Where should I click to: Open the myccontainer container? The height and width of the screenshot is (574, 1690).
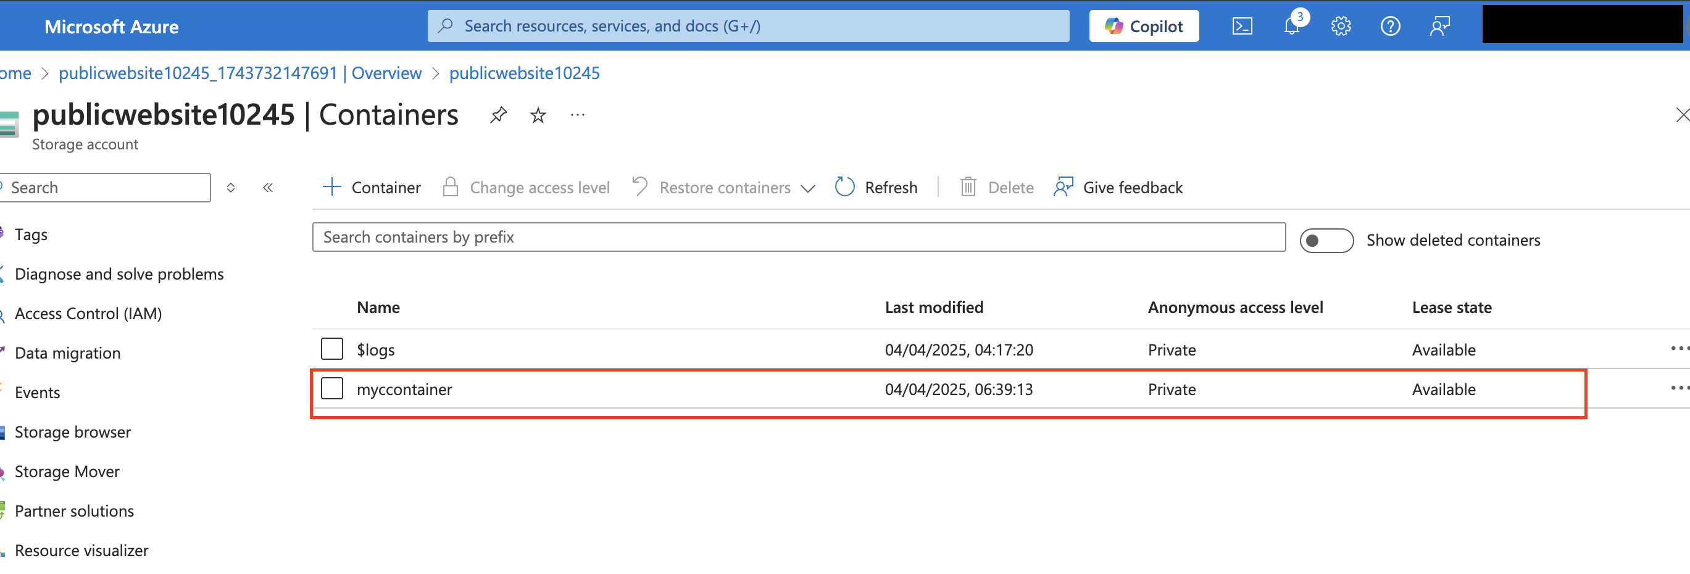pyautogui.click(x=404, y=389)
